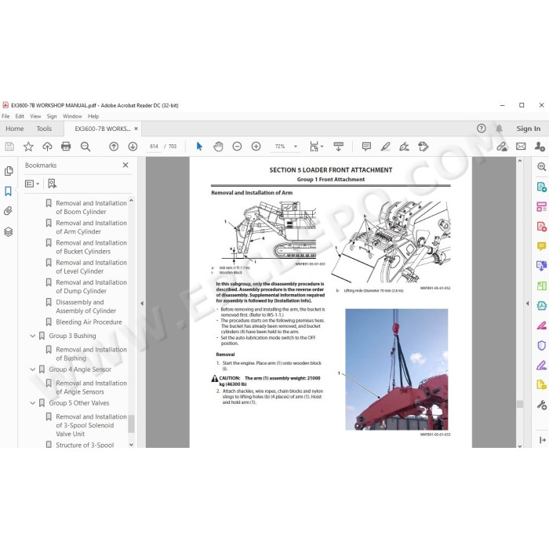The height and width of the screenshot is (549, 549).
Task: Collapse right tools pane arrow
Action: (528, 304)
